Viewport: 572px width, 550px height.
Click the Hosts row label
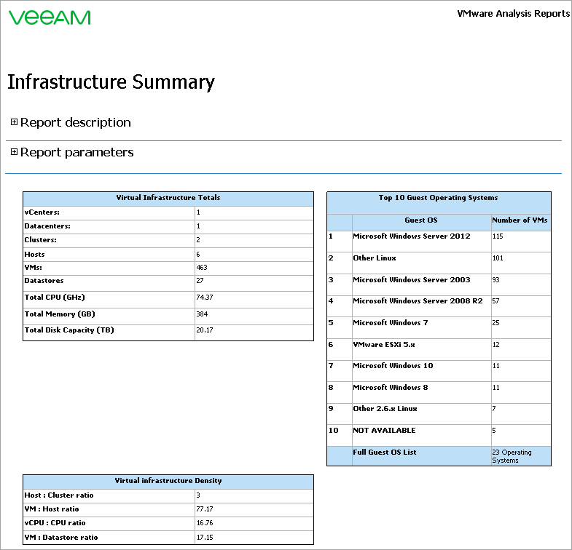pyautogui.click(x=34, y=254)
